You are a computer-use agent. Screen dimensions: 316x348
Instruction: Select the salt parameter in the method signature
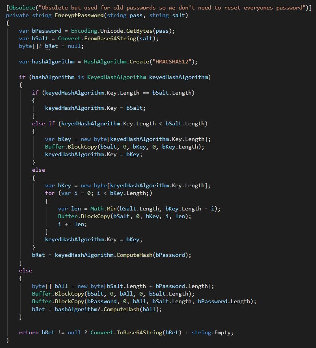178,15
